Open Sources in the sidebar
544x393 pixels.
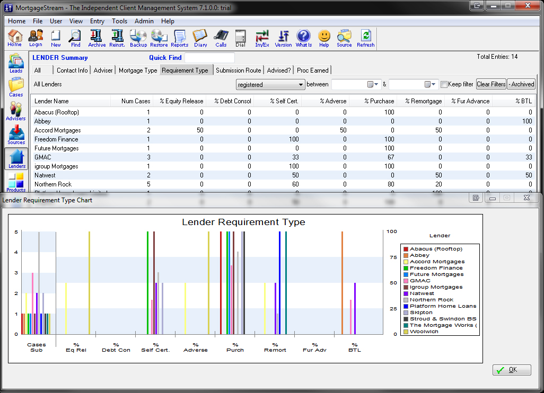pos(16,135)
